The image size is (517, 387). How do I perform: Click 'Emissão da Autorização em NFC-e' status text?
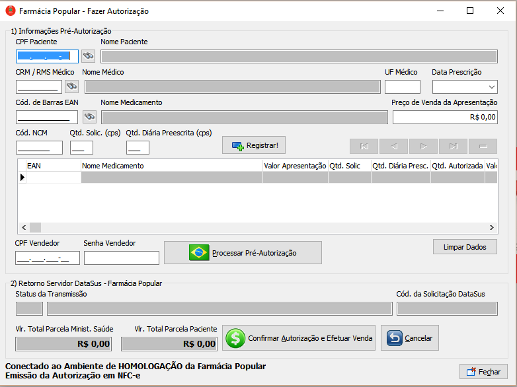click(73, 376)
